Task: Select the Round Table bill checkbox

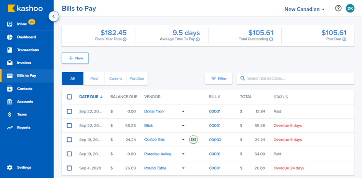Action: (x=69, y=168)
